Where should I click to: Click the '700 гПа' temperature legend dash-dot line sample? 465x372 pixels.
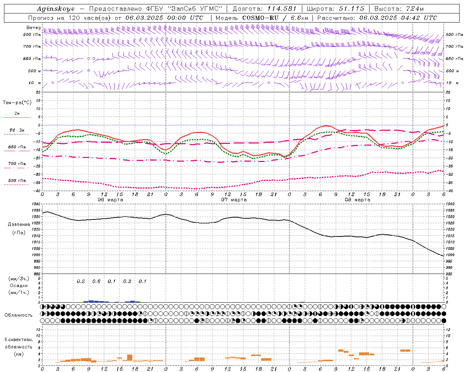(x=17, y=168)
